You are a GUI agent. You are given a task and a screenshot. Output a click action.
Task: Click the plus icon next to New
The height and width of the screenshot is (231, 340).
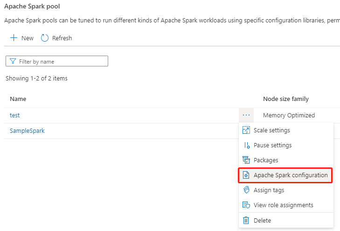coord(14,38)
